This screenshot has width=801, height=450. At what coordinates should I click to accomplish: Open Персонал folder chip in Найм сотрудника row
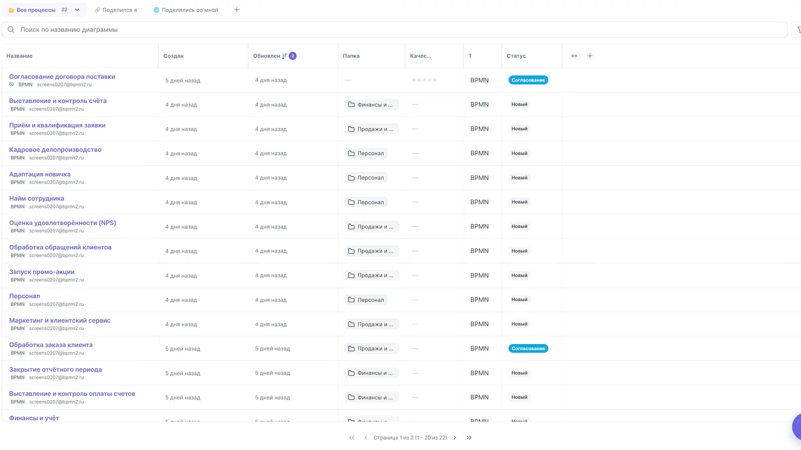click(366, 202)
